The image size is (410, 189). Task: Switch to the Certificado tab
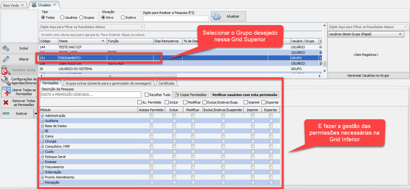[166, 83]
